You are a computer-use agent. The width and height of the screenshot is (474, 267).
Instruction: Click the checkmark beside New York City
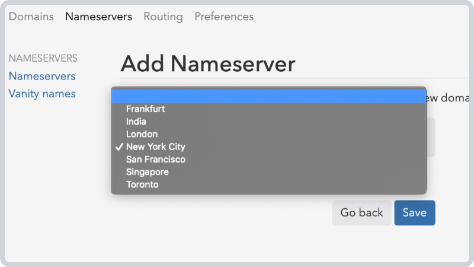point(119,147)
